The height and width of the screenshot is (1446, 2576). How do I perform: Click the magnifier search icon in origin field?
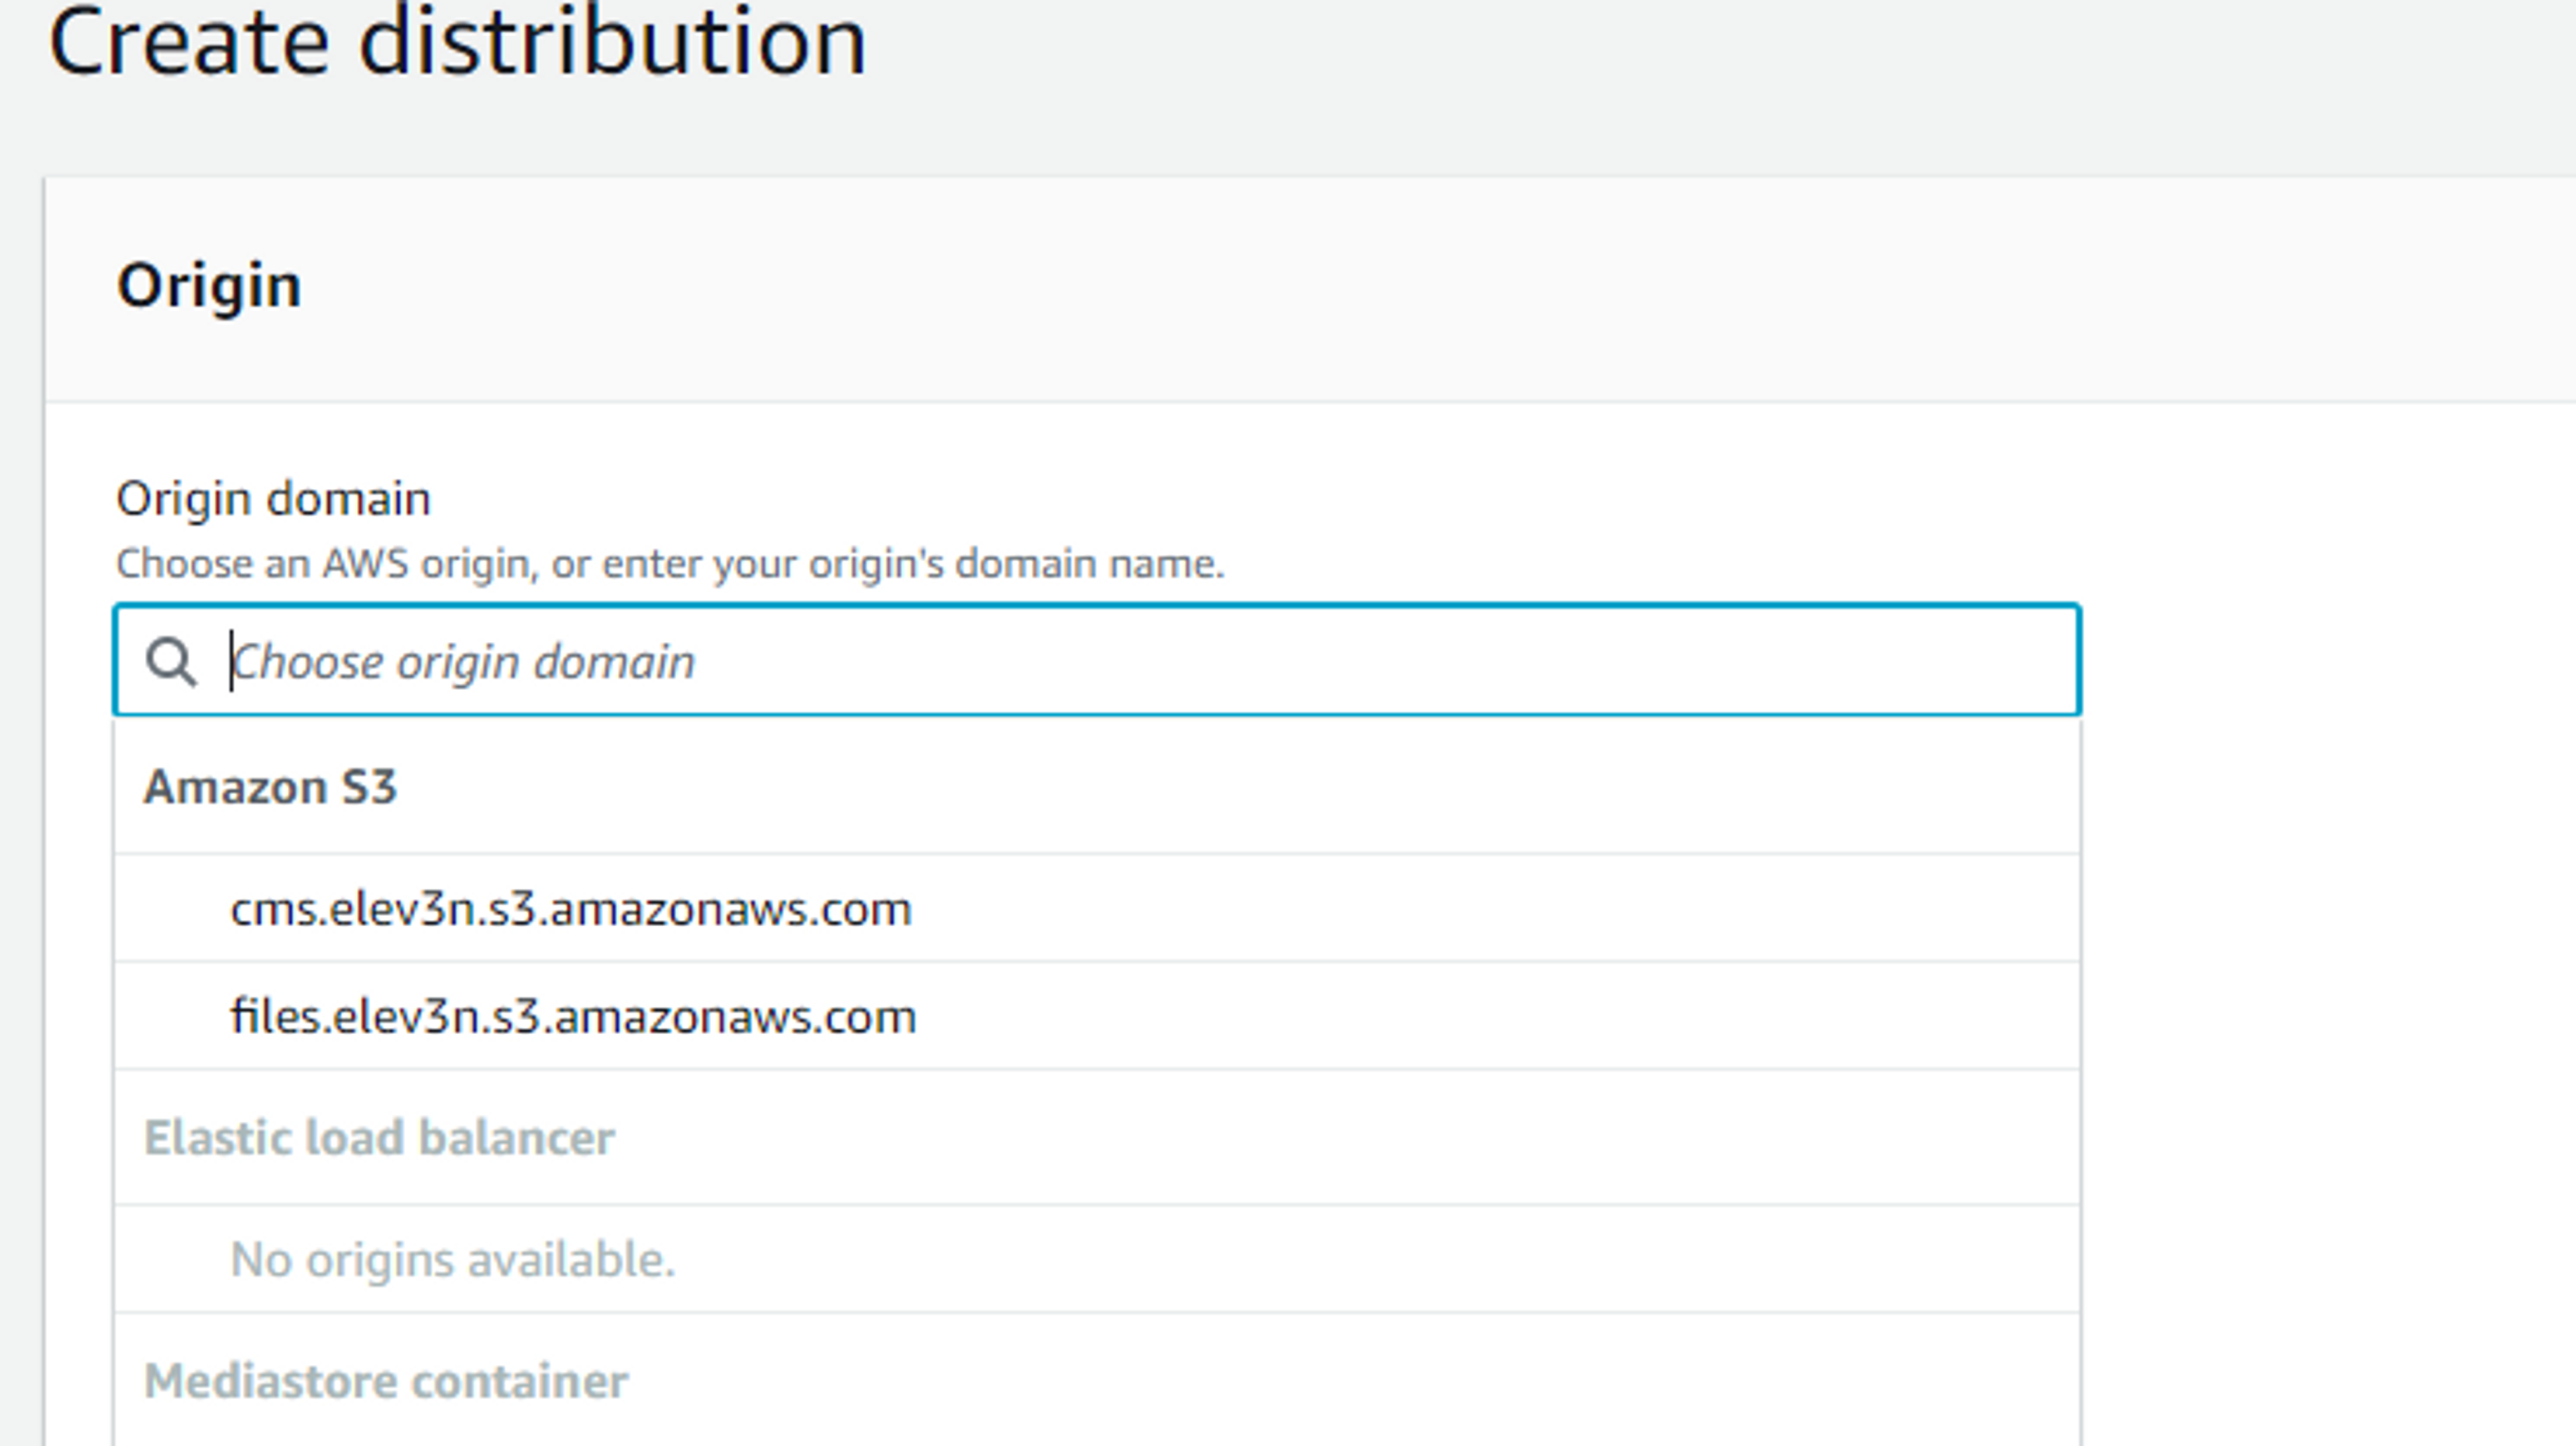coord(171,662)
